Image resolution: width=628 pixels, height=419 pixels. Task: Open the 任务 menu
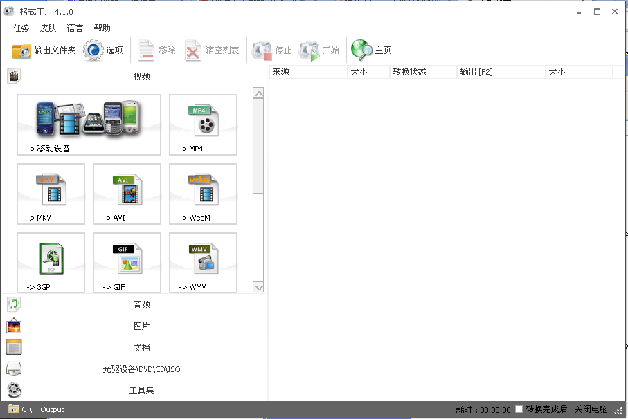(21, 28)
